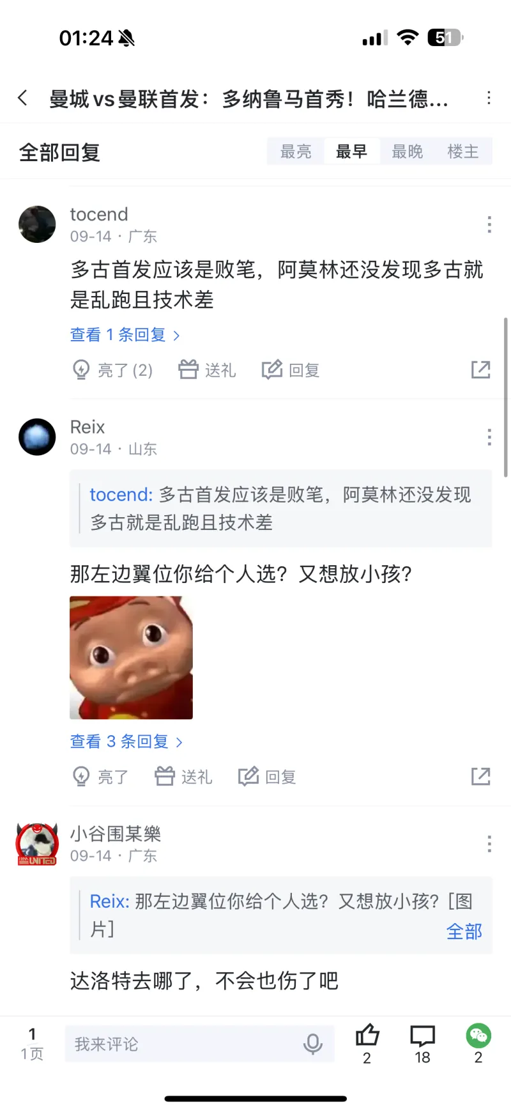The image size is (511, 1111).
Task: Reply to tocend's comment
Action: pyautogui.click(x=291, y=370)
